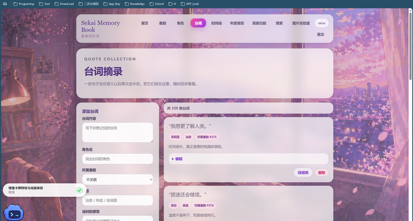Image resolution: width=413 pixels, height=221 pixels.
Task: Open the APP_Look bookmark folder
Action: [190, 4]
